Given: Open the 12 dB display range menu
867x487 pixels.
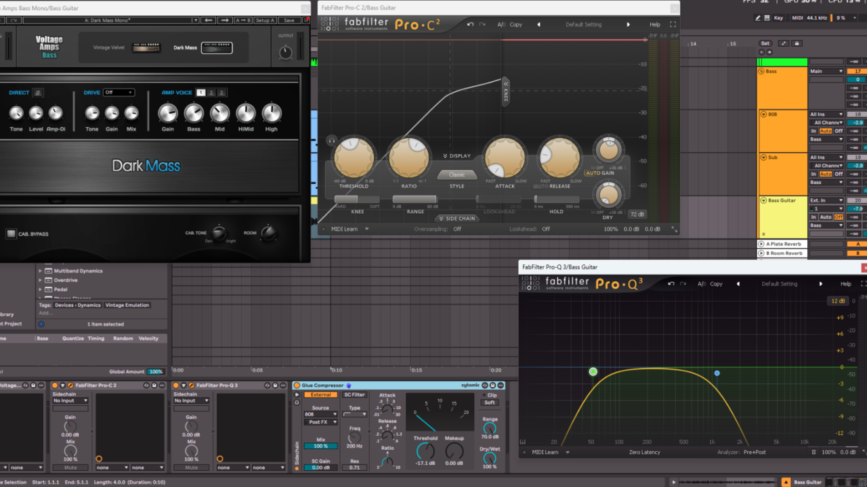Looking at the screenshot, I should tap(838, 301).
